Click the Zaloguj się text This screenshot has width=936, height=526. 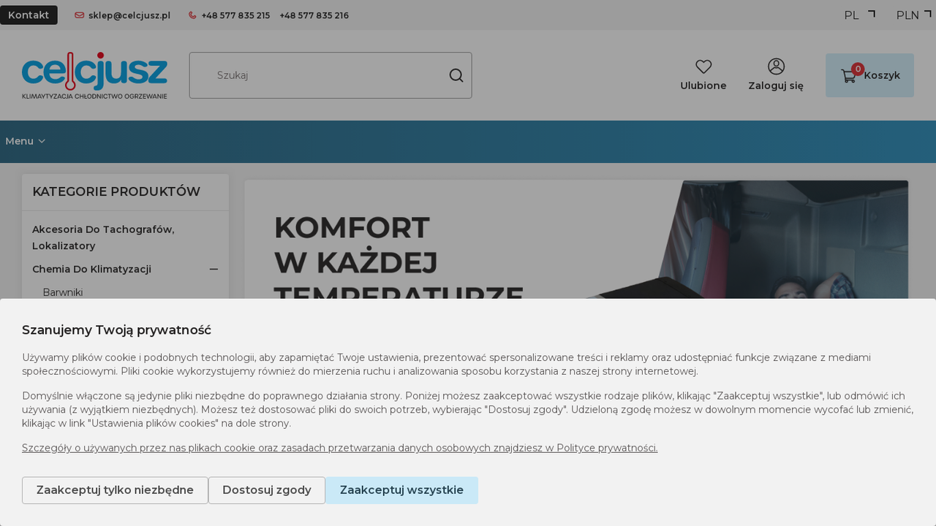tap(776, 85)
